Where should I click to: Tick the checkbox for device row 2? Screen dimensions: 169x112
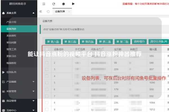[x=47, y=63]
